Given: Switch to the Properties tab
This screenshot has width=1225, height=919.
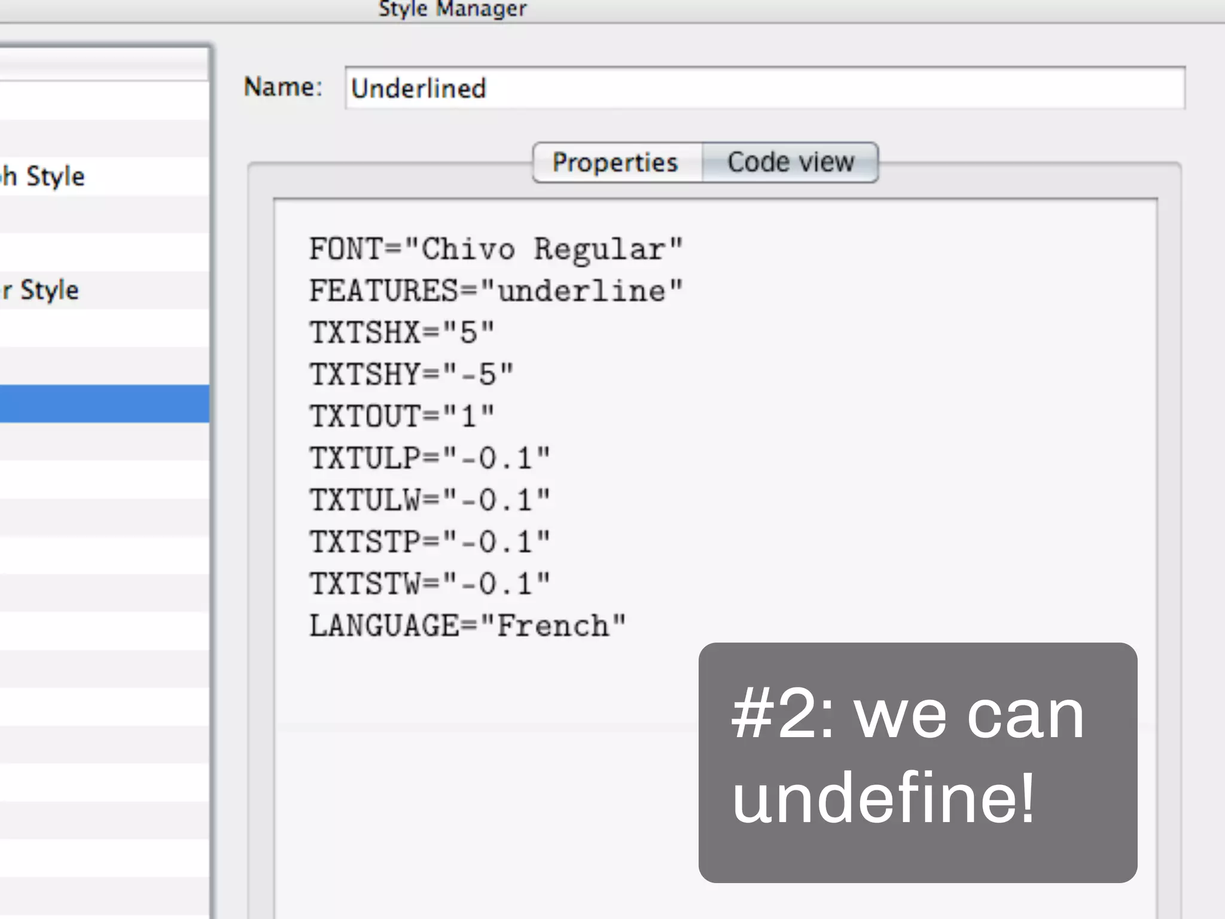Looking at the screenshot, I should click(617, 163).
